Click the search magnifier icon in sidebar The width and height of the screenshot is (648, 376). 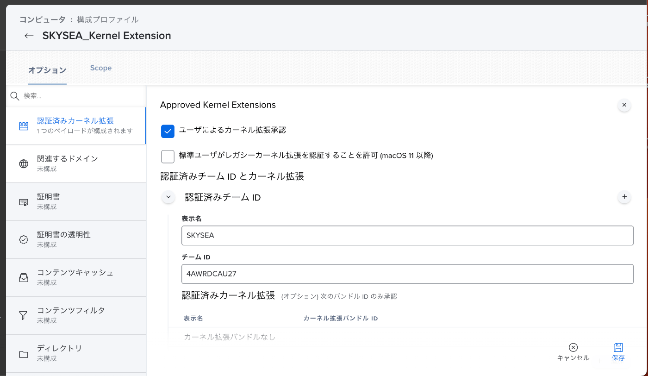click(15, 96)
